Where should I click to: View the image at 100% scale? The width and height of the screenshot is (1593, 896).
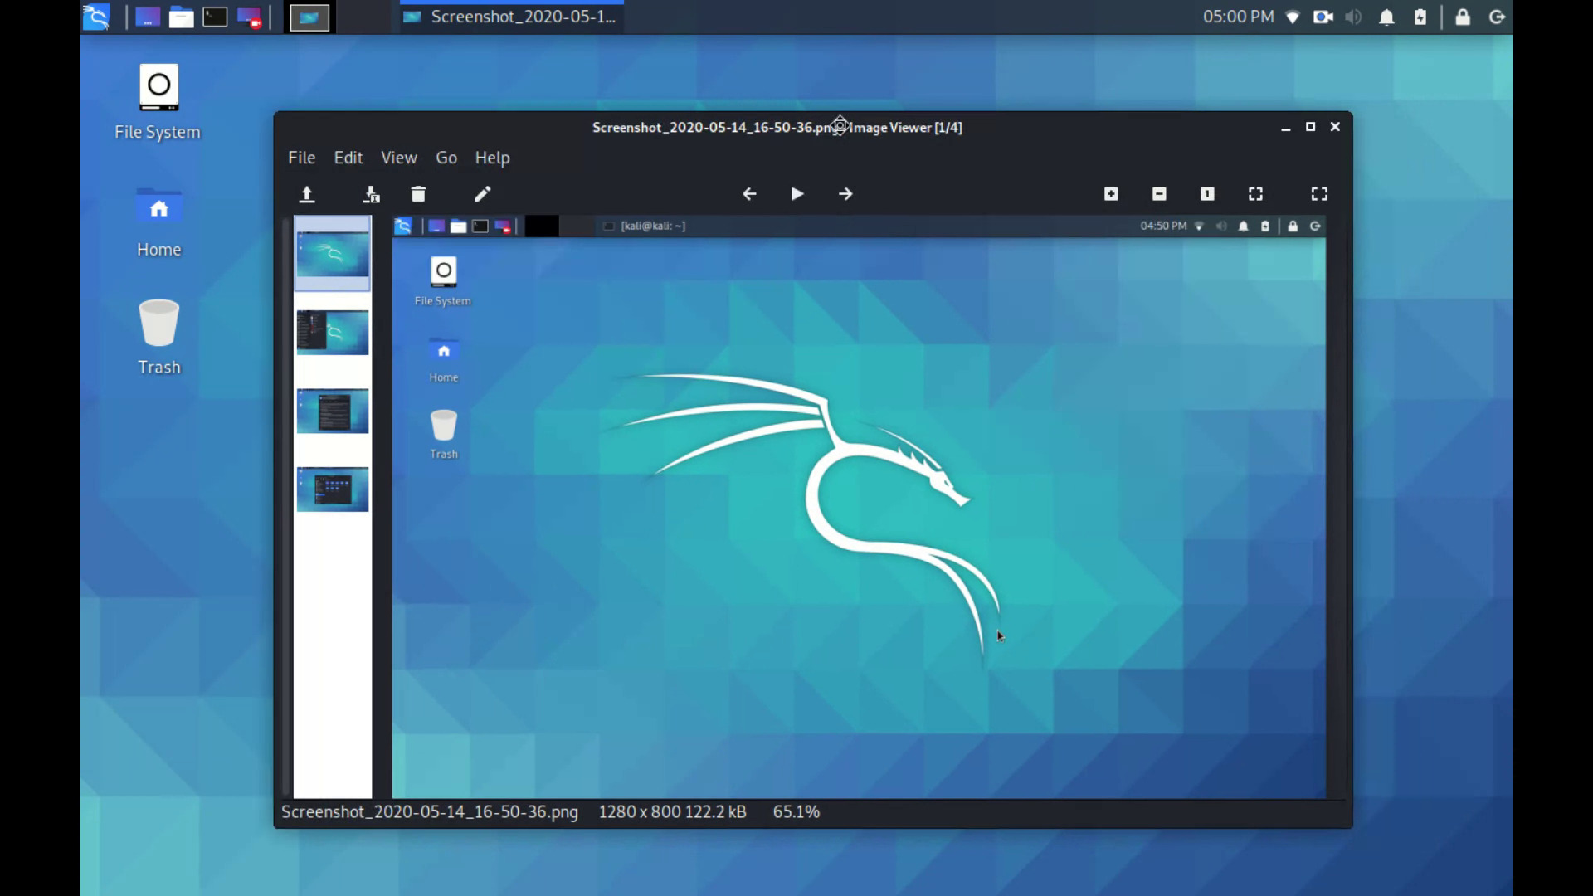pyautogui.click(x=1207, y=194)
